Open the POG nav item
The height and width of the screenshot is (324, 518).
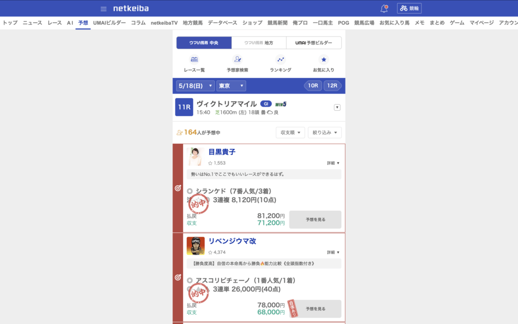click(x=343, y=23)
